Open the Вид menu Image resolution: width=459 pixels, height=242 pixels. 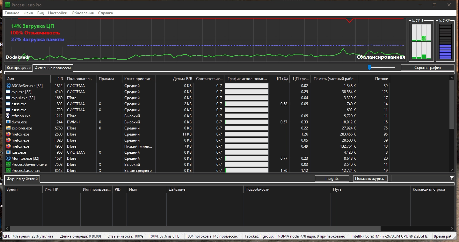point(40,13)
